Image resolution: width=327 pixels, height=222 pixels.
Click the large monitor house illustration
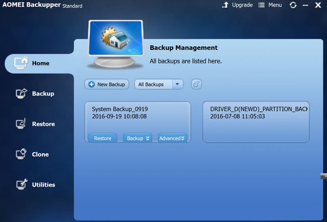[115, 44]
